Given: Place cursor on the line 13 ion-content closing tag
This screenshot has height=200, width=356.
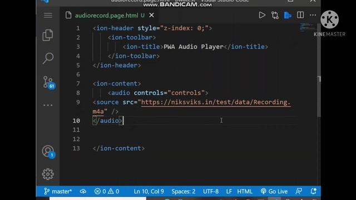Looking at the screenshot, I should coord(118,148).
